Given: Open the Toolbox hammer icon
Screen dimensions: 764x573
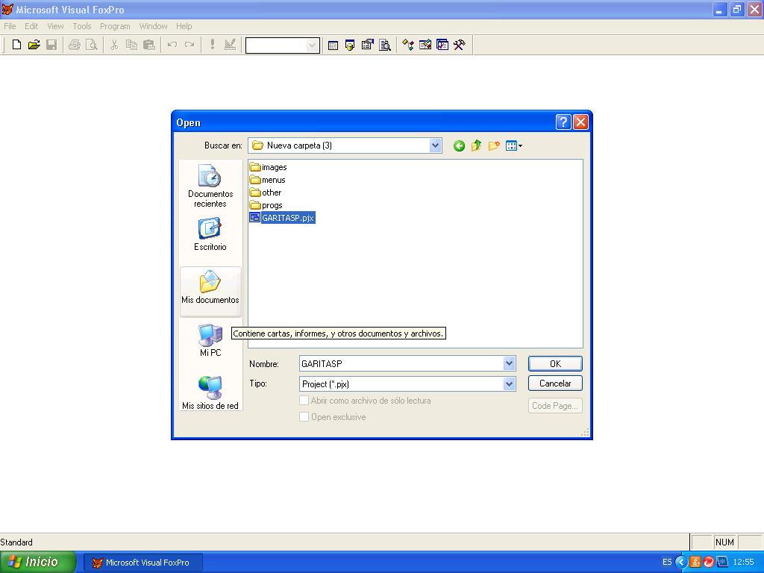Looking at the screenshot, I should (x=460, y=46).
